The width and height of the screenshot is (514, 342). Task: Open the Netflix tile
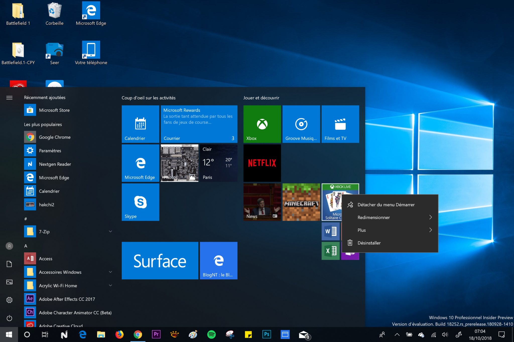[262, 163]
